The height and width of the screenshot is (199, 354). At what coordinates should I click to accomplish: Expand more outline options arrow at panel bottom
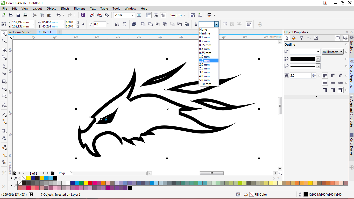click(x=316, y=97)
